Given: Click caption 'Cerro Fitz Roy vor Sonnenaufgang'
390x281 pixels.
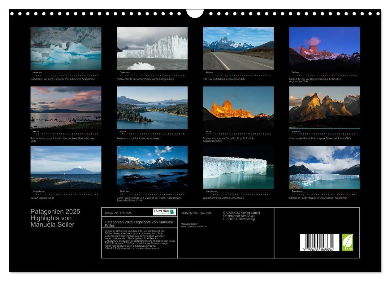Looking at the screenshot, I should click(315, 80).
